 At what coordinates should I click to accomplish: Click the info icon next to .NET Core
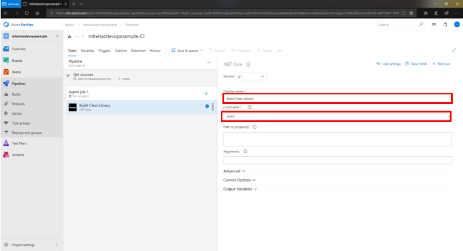[x=248, y=64]
